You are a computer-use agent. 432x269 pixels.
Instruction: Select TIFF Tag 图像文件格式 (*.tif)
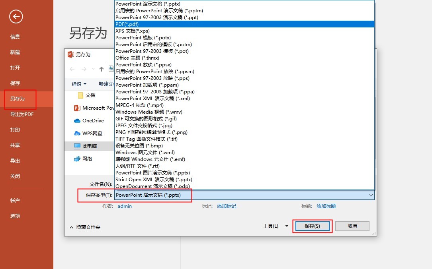(244, 139)
